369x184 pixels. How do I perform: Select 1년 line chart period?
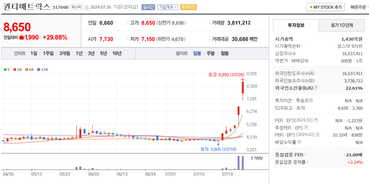click(79, 53)
